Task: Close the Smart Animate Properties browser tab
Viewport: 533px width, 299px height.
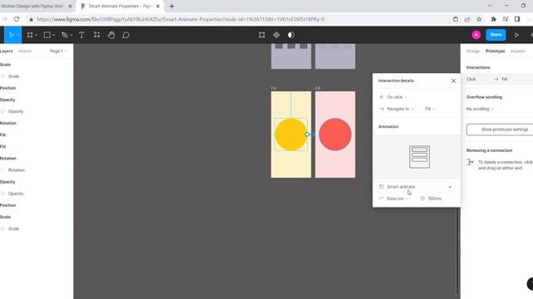Action: 157,6
